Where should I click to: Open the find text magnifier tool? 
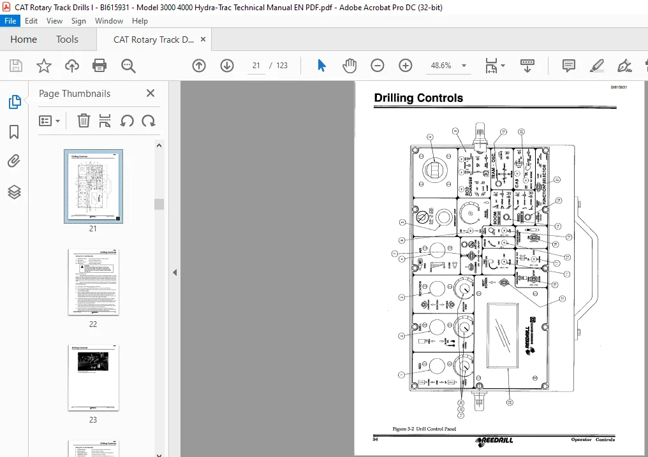(x=128, y=66)
